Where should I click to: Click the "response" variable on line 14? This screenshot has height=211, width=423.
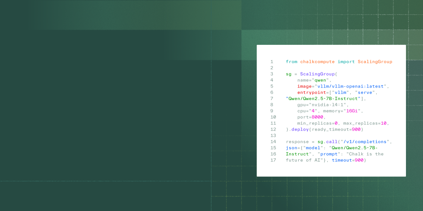tap(297, 142)
